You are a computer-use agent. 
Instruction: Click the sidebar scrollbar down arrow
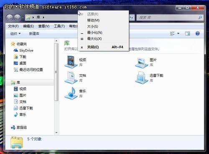tap(56, 133)
